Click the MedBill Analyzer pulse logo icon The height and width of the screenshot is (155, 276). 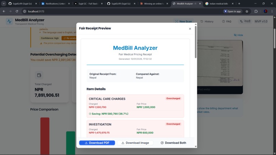tap(9, 22)
